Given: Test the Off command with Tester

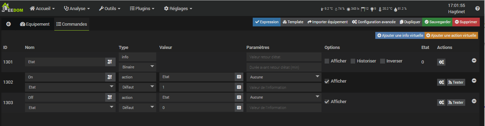Looking at the screenshot, I should point(456,102).
